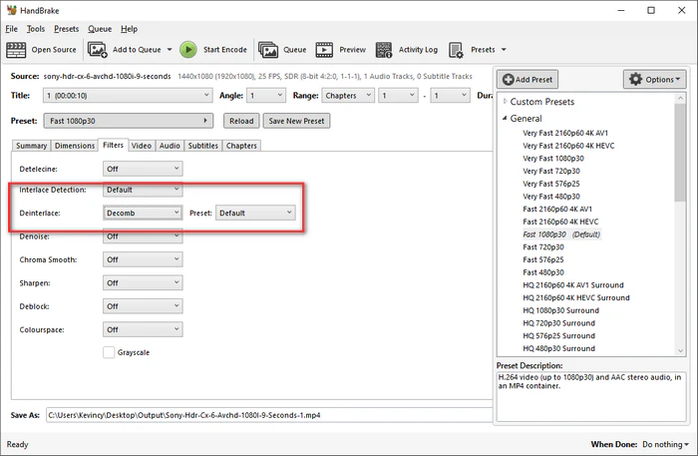This screenshot has width=698, height=456.
Task: Click the green Start Encode play icon
Action: click(188, 50)
